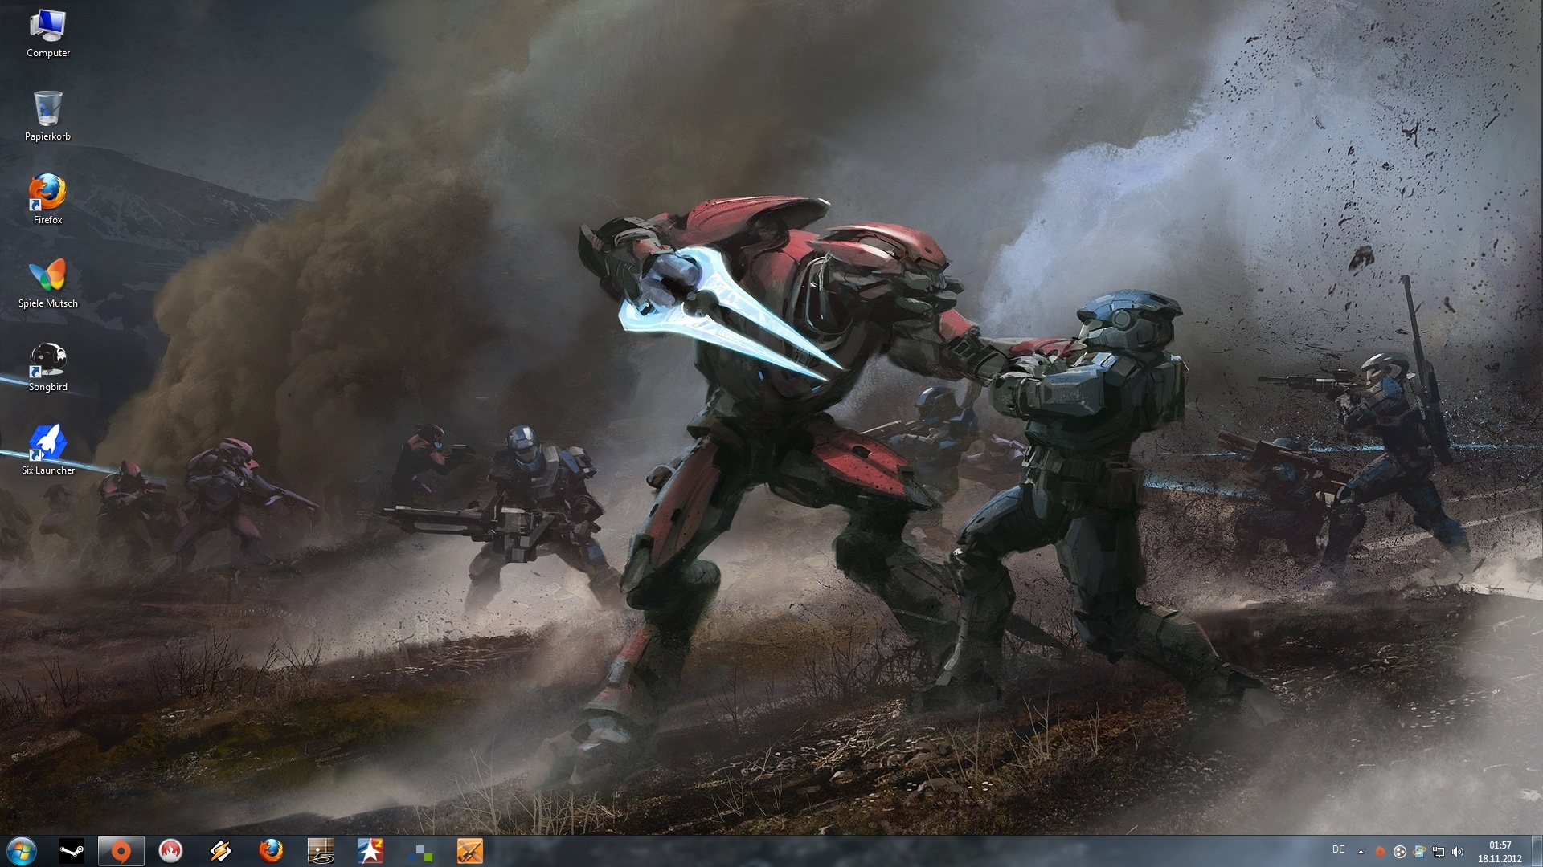Show hidden tray icons arrow
This screenshot has height=867, width=1543.
click(x=1361, y=852)
